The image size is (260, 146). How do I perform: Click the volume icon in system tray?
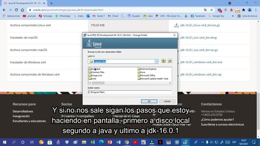coord(212,142)
